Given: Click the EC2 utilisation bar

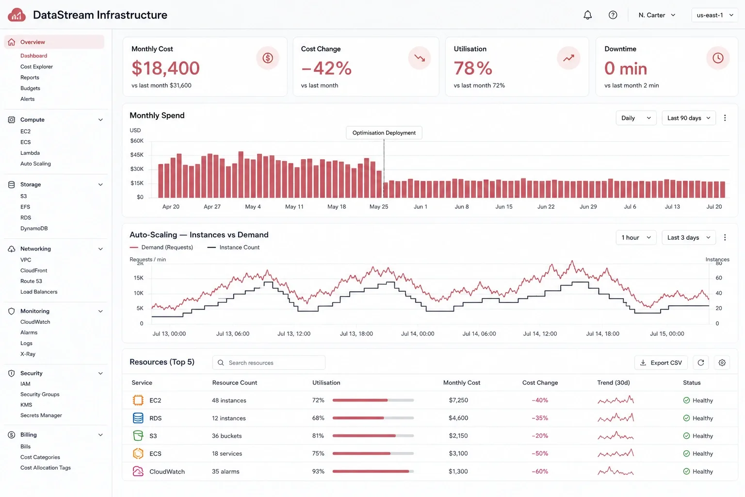Looking at the screenshot, I should [373, 400].
